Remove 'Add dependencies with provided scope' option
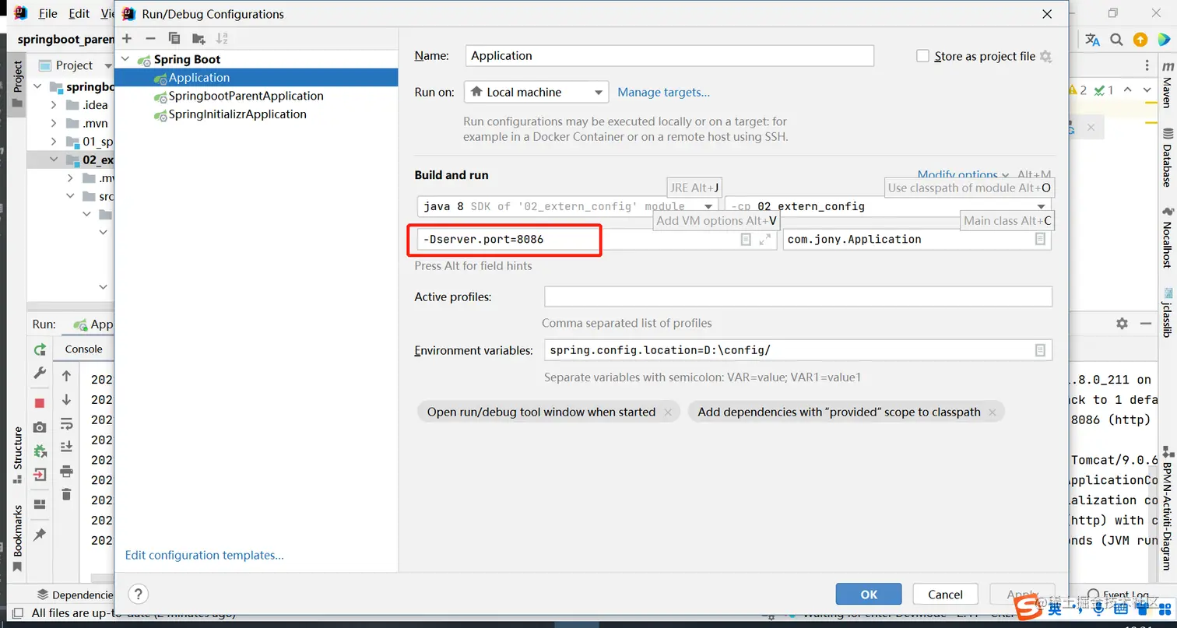This screenshot has width=1177, height=628. click(993, 412)
